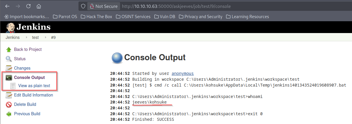
Task: Click the Changes notepad icon
Action: pos(9,68)
